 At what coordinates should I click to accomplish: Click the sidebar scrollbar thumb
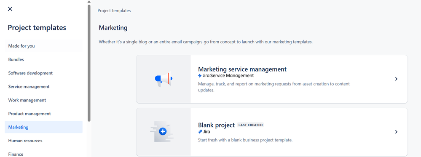[x=89, y=63]
